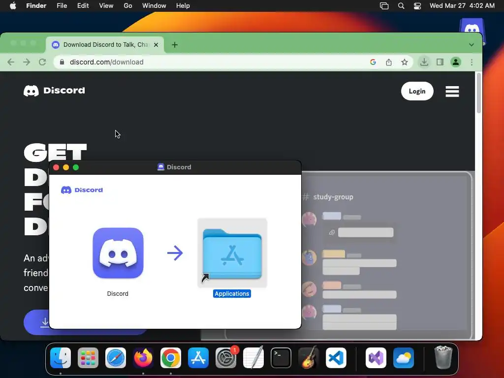The height and width of the screenshot is (378, 504).
Task: Open Spotlight search in menu bar
Action: click(401, 6)
